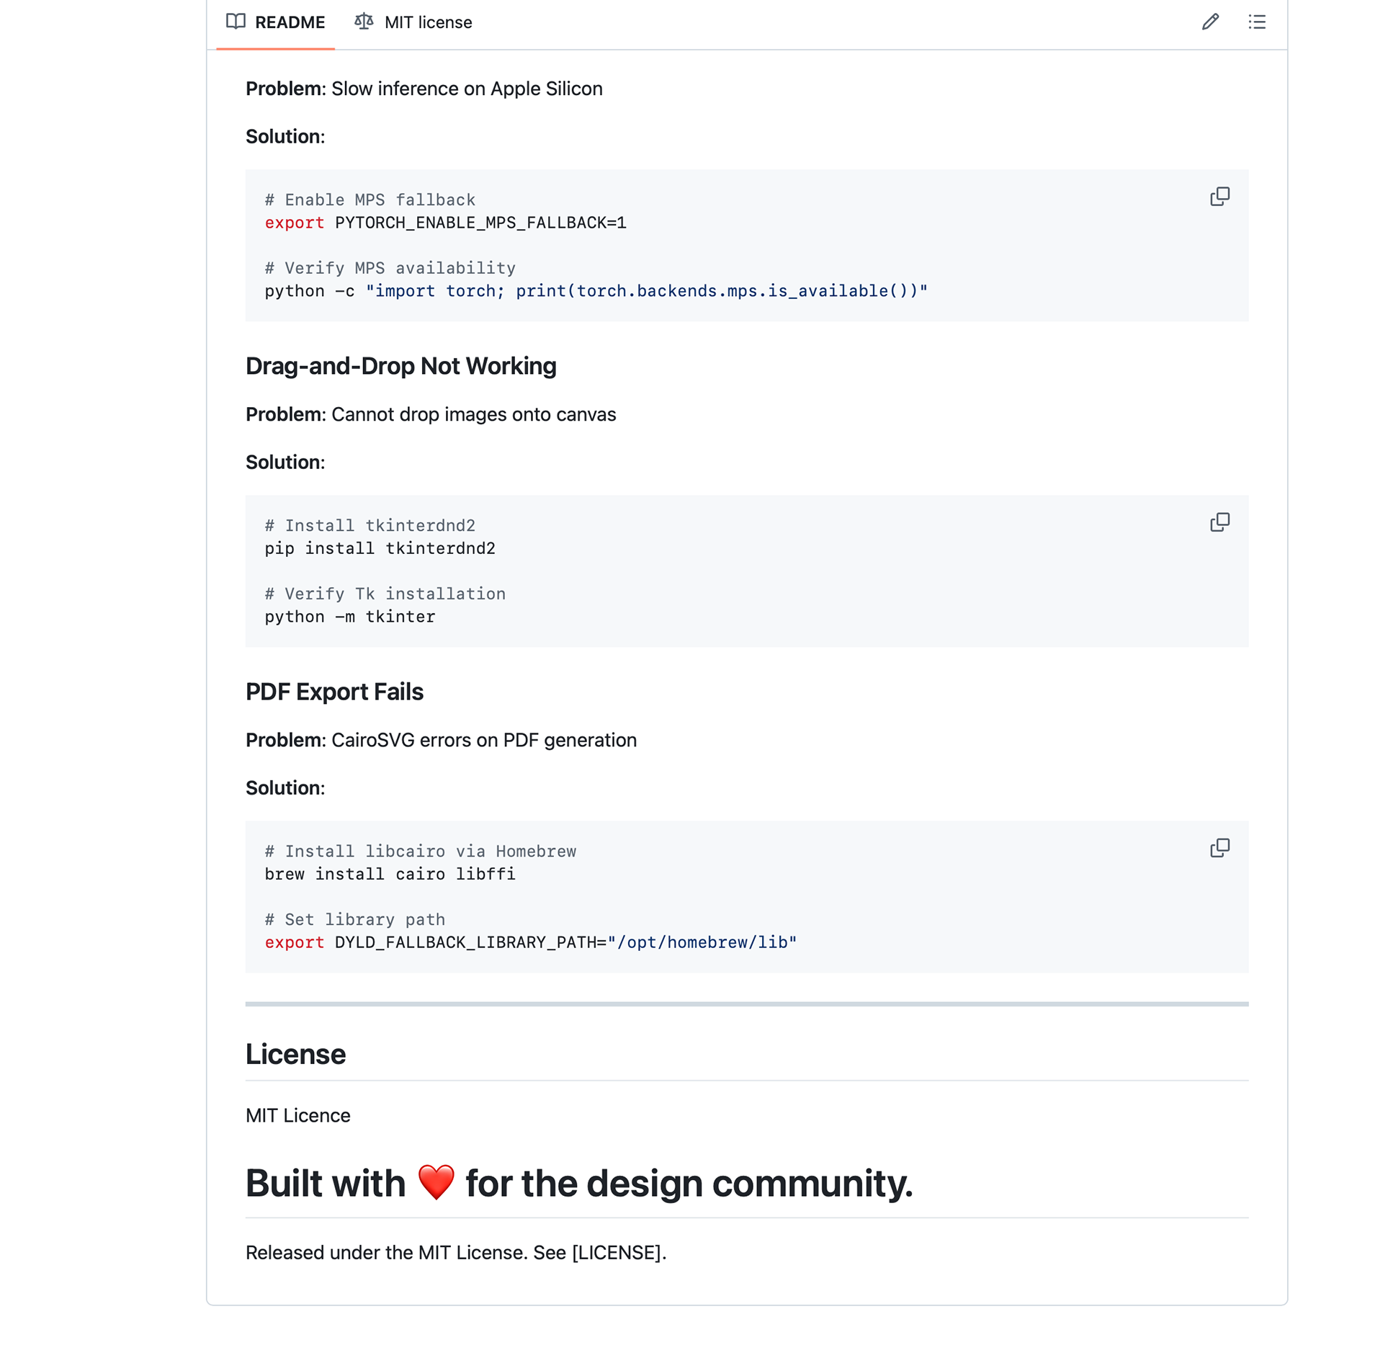This screenshot has height=1358, width=1383.
Task: Copy the tkinterdnd2 install code block
Action: (1220, 522)
